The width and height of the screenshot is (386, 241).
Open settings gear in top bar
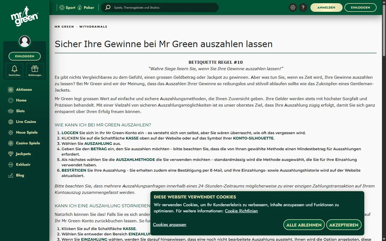[293, 7]
